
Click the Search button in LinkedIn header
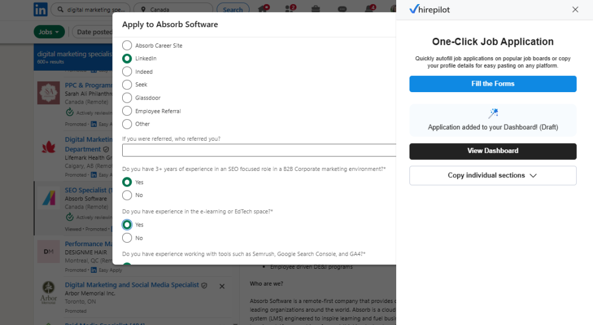233,9
